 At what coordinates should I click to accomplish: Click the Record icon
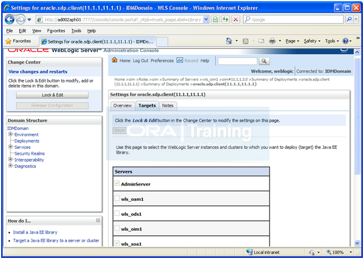(180, 60)
